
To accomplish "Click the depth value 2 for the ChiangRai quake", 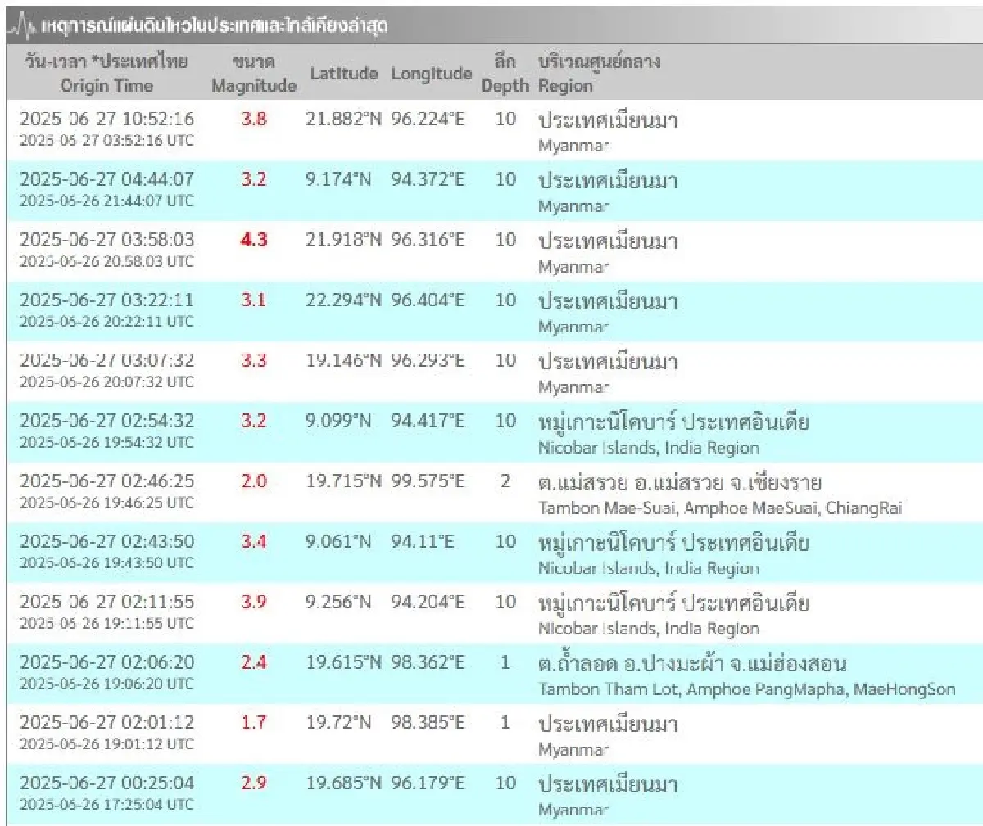I will 504,481.
